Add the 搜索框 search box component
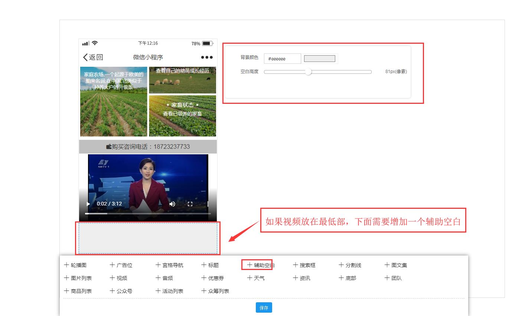 point(304,265)
